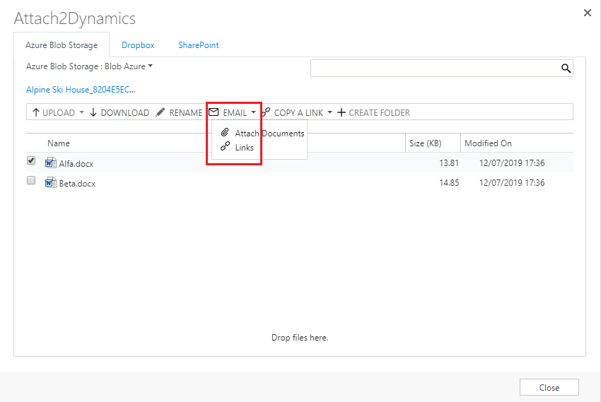
Task: Check the Beta.docx checkbox
Action: click(31, 180)
